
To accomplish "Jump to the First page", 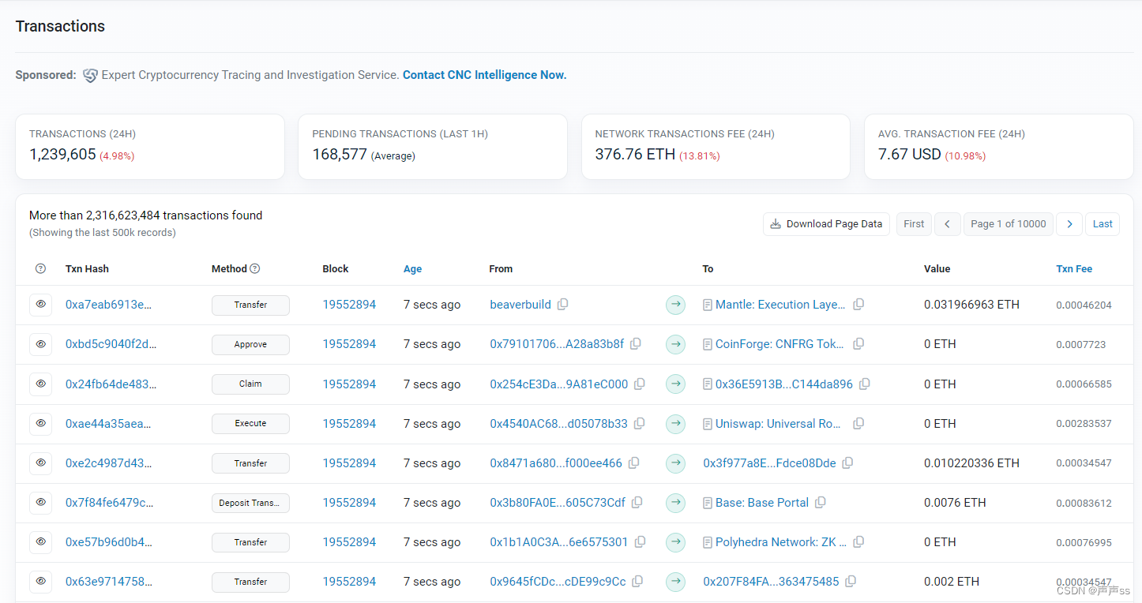I will coord(914,224).
